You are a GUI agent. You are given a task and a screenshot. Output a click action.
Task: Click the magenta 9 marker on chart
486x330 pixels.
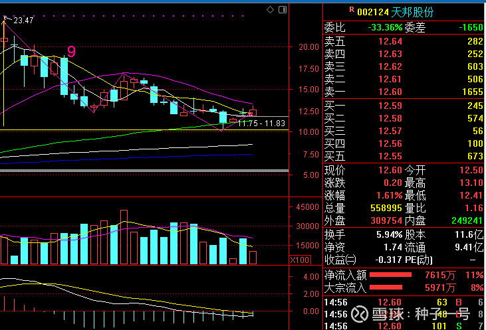click(71, 52)
